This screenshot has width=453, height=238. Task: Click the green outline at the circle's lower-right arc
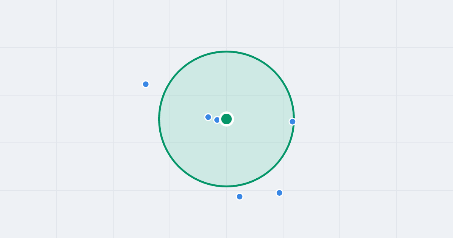coord(274,167)
